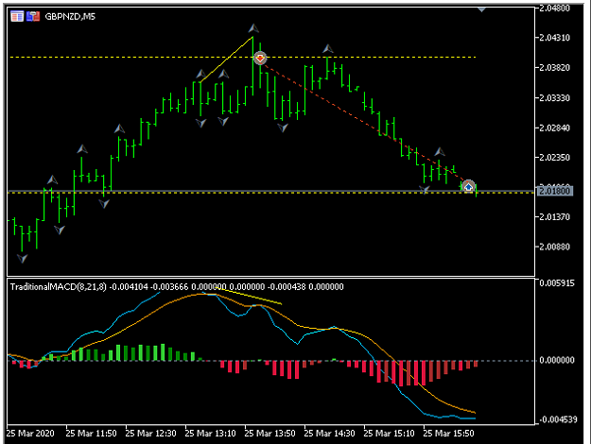Click the 25 Mar 13:10 time label

[210, 434]
